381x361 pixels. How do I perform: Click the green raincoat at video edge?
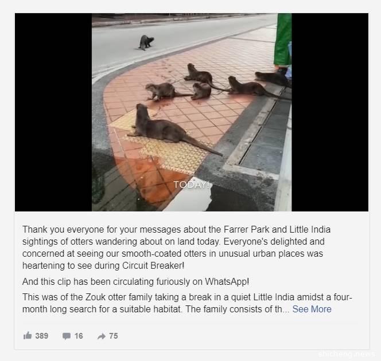tap(282, 40)
